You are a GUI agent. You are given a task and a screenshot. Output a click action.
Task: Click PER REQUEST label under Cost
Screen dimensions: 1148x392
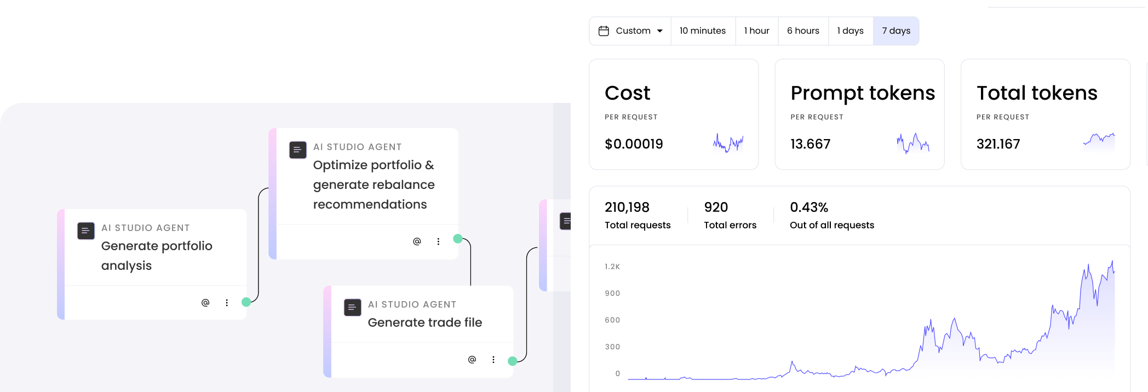[x=631, y=117]
